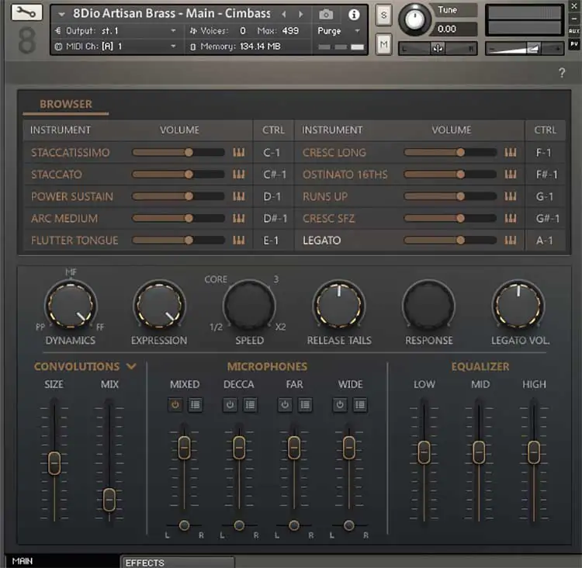Open the wrench instrument edit icon
The image size is (582, 568).
(x=26, y=12)
